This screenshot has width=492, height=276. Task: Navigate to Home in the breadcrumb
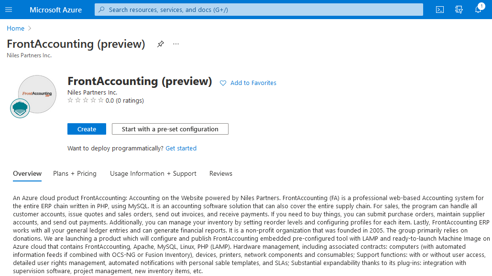[x=15, y=29]
